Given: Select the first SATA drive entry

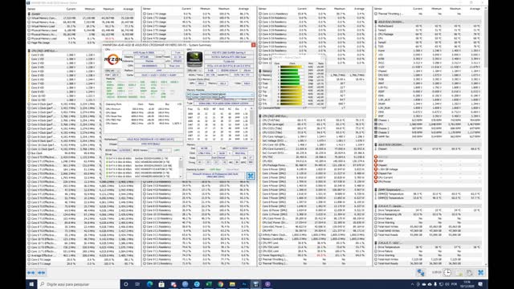Looking at the screenshot, I should 143,159.
